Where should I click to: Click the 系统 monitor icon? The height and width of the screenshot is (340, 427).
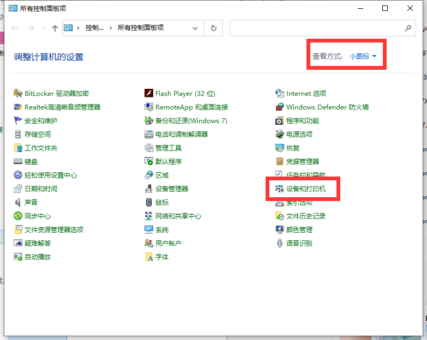click(x=149, y=229)
